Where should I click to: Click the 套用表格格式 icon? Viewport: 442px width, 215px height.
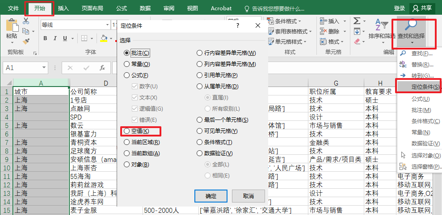pos(270,32)
